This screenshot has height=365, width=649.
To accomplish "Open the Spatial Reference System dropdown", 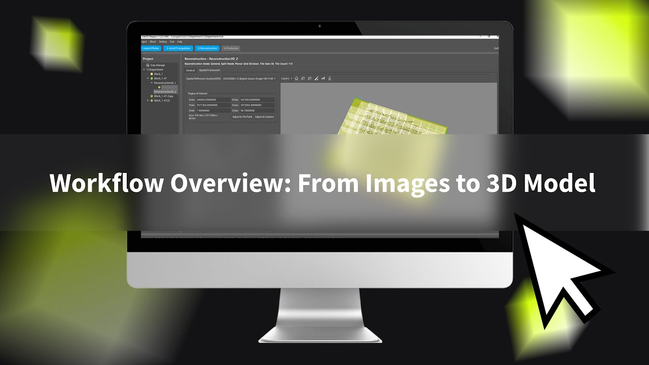I will point(249,79).
